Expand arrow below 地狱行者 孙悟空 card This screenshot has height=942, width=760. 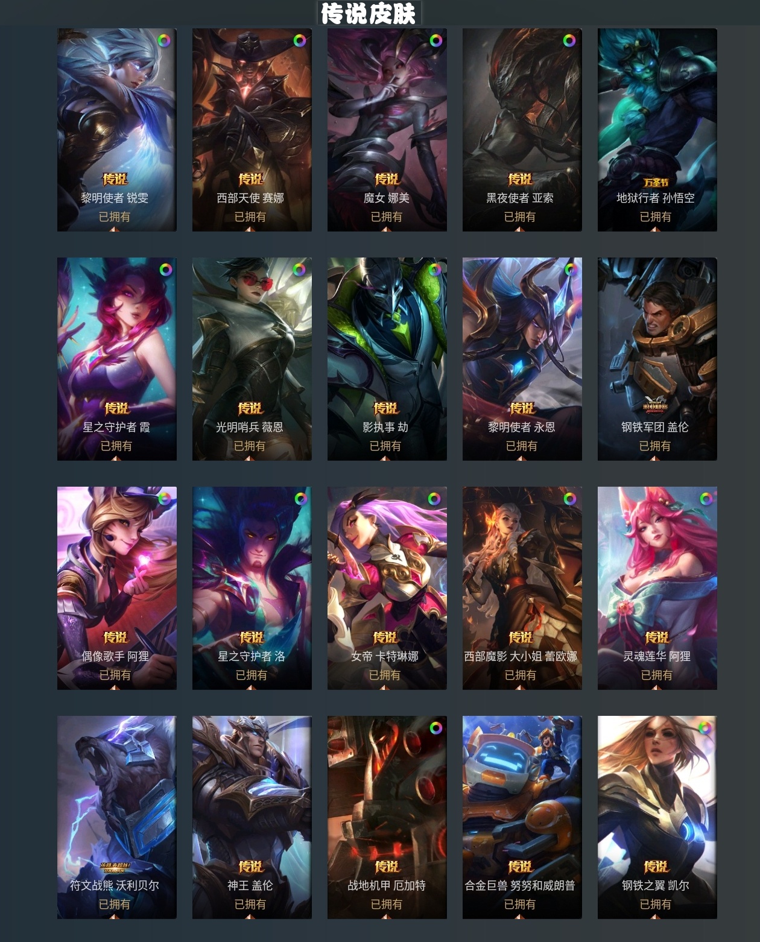[656, 229]
